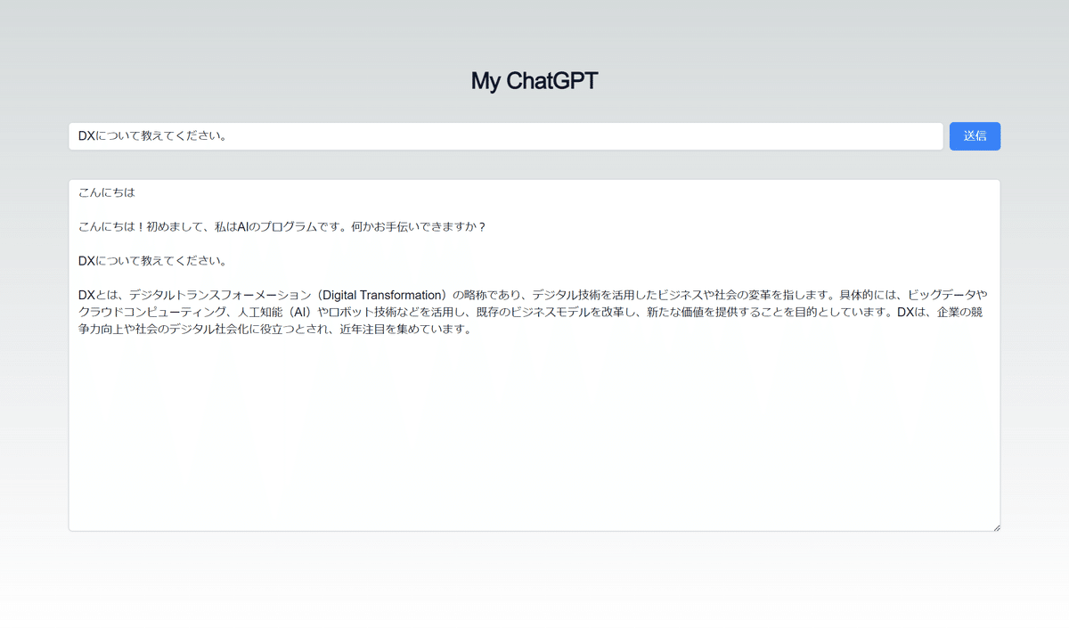Click inside the chat history text area
This screenshot has height=628, width=1069.
(534, 355)
